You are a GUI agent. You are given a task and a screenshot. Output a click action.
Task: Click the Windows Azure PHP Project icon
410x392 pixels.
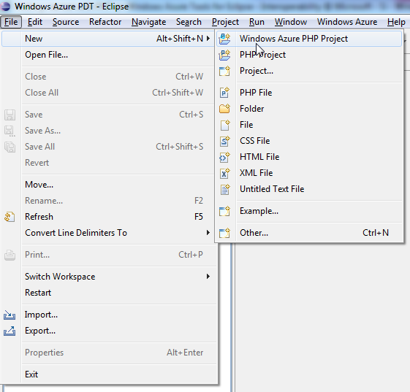click(x=224, y=39)
